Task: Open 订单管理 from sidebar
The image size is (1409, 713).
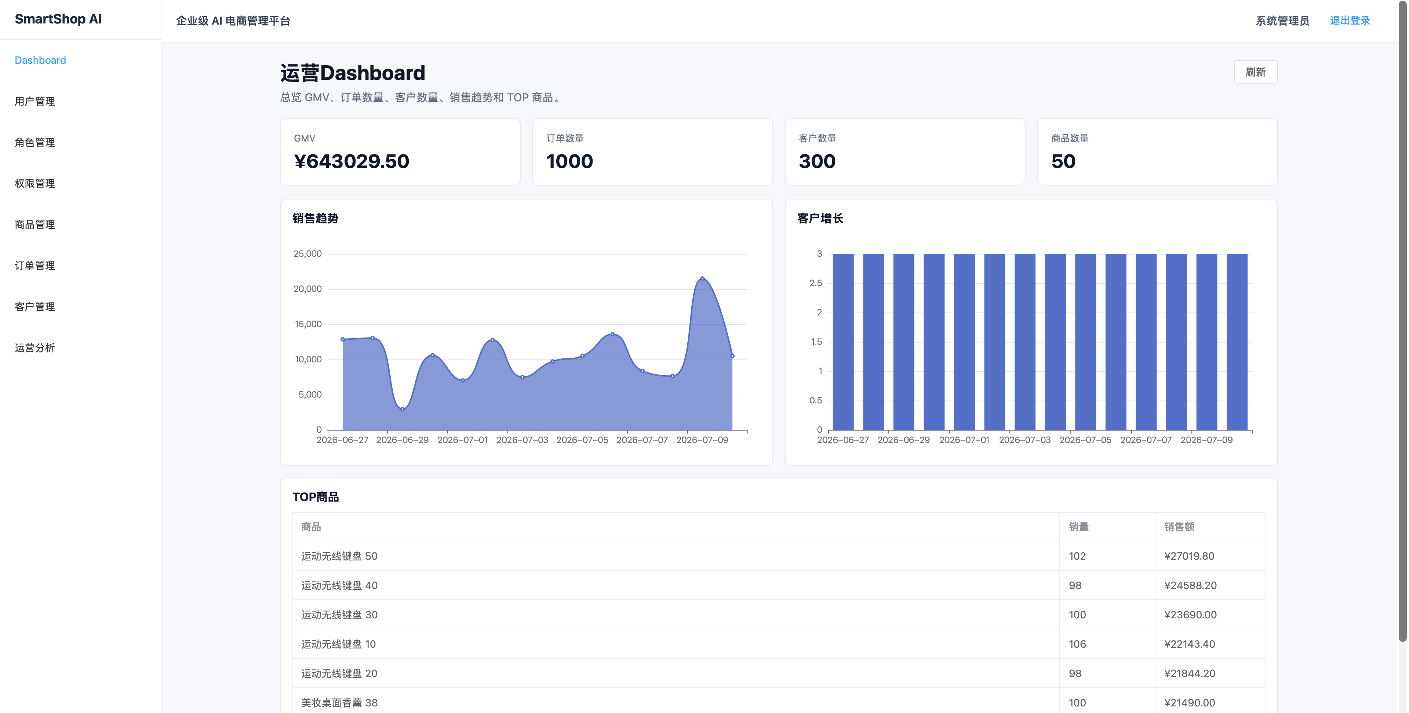Action: pyautogui.click(x=35, y=265)
